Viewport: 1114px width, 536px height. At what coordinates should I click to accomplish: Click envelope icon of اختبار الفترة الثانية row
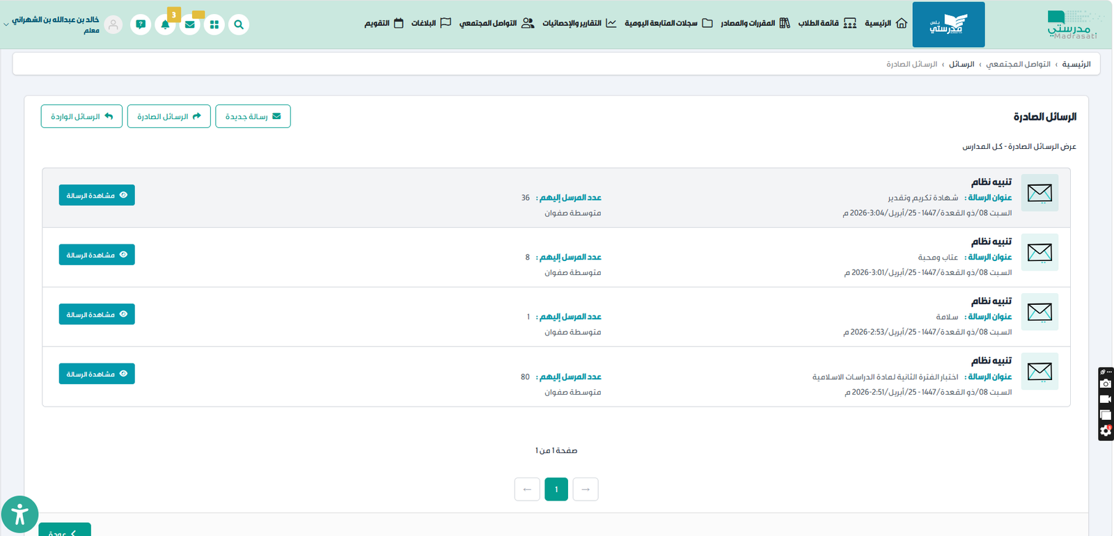click(x=1040, y=372)
